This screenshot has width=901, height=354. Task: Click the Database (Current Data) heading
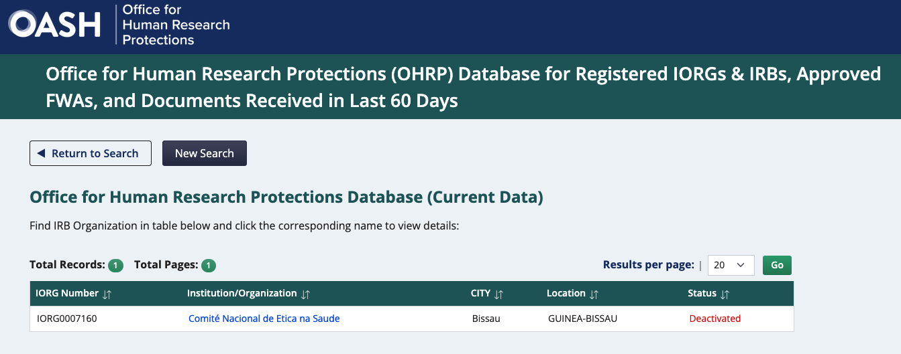point(286,197)
